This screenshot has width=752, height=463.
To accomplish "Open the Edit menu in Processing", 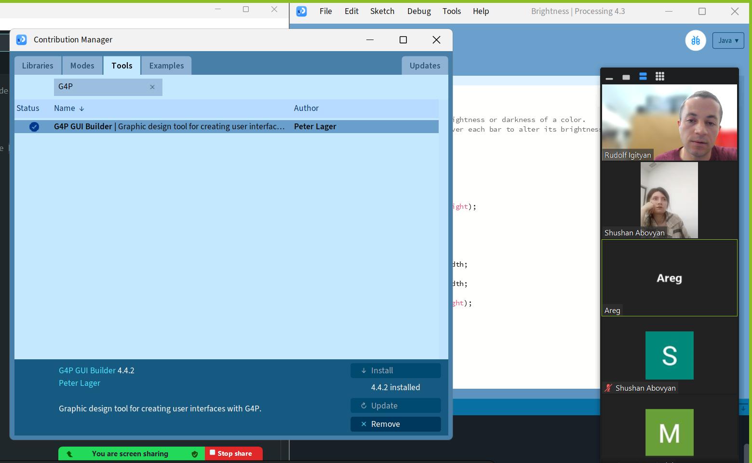I will (x=351, y=11).
